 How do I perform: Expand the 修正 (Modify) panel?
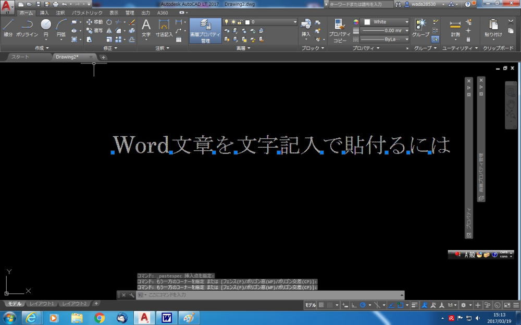pyautogui.click(x=110, y=48)
